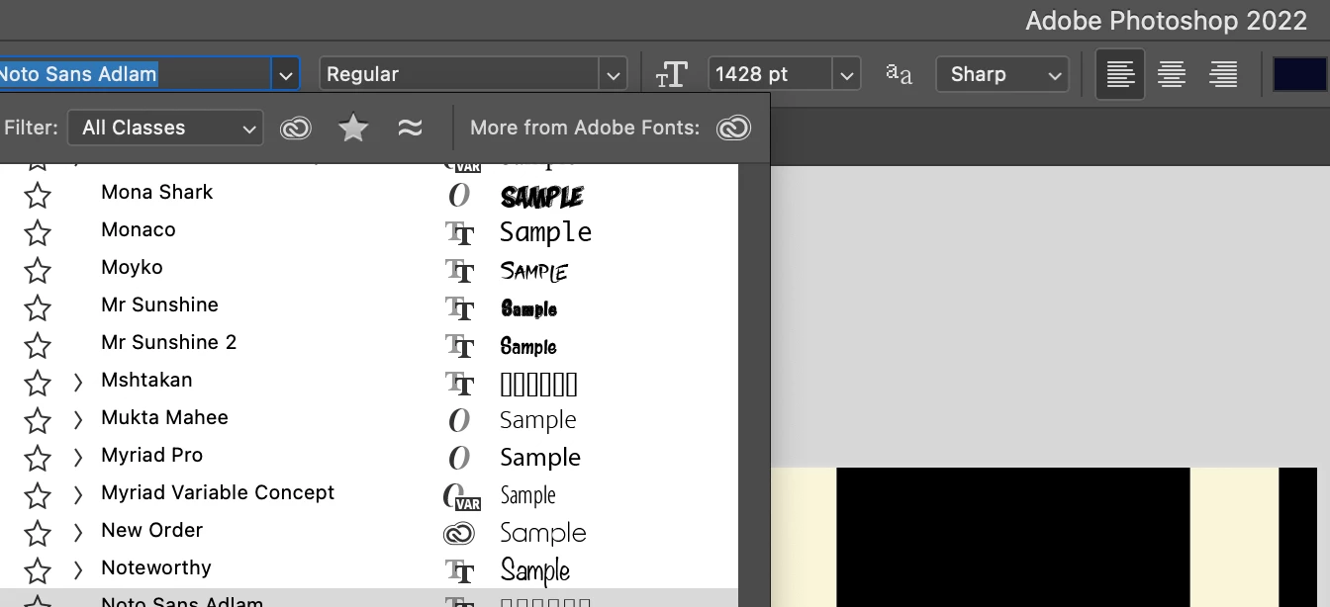Favorite the Mr Sunshine font
The image size is (1330, 607).
(38, 308)
